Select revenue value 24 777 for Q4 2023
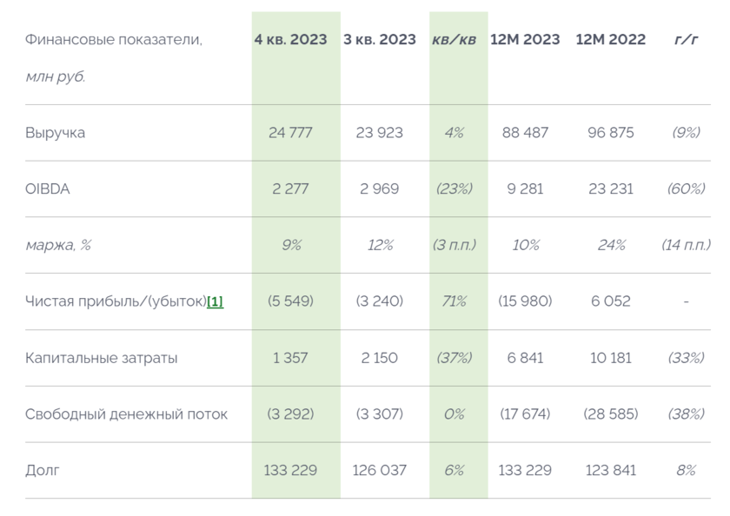 pos(290,133)
